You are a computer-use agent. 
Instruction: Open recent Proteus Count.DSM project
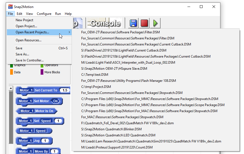[156, 147]
